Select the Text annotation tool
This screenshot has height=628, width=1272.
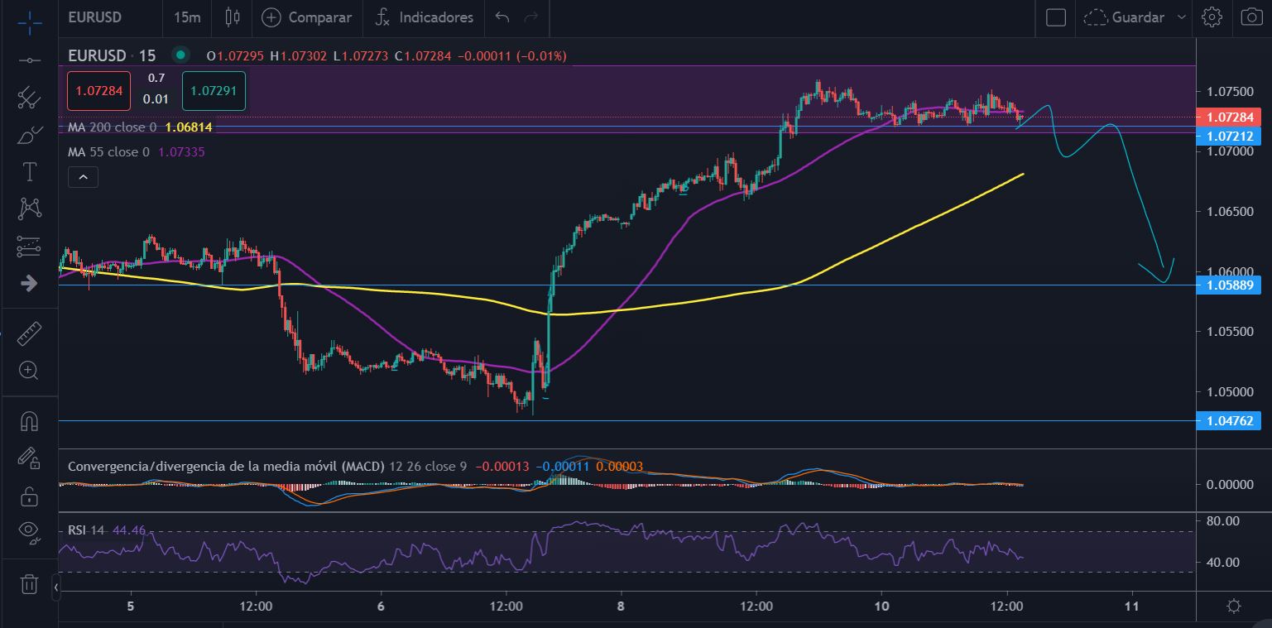click(29, 171)
